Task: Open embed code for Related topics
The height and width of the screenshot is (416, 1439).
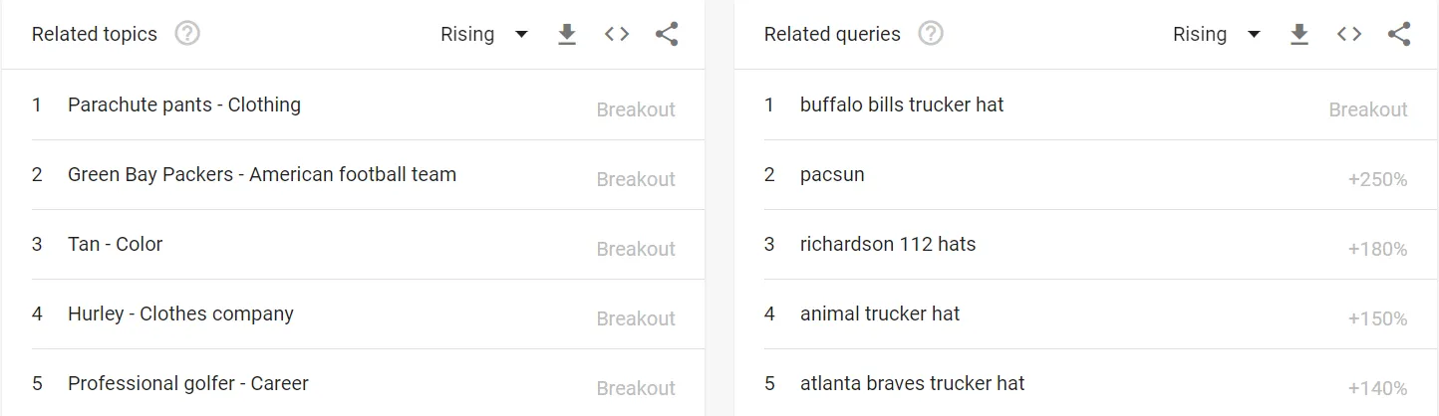Action: (617, 35)
